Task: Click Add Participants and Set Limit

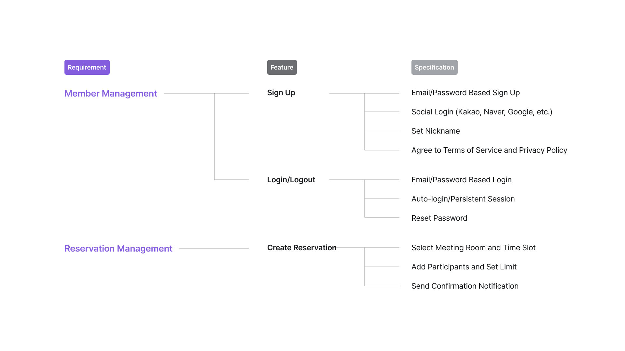Action: (x=464, y=267)
